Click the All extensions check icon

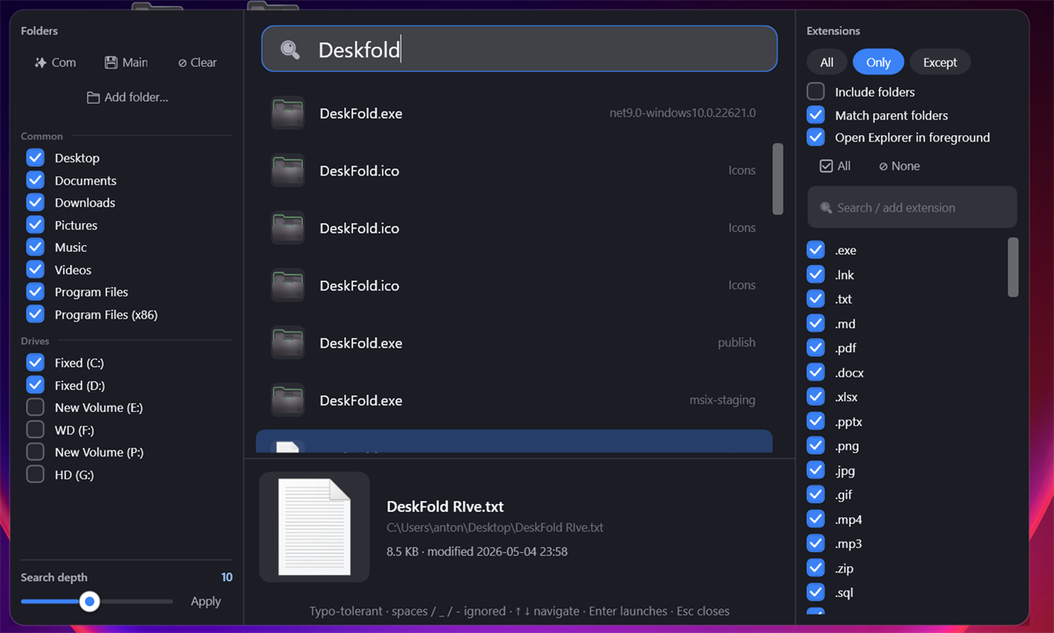pos(826,166)
